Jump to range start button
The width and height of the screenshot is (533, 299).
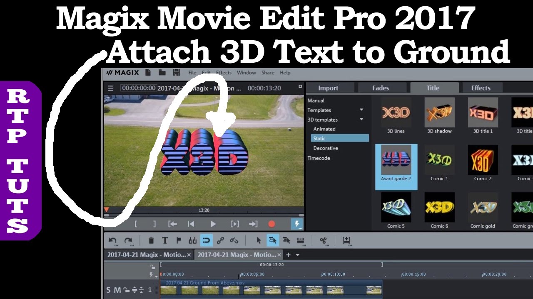click(x=172, y=224)
